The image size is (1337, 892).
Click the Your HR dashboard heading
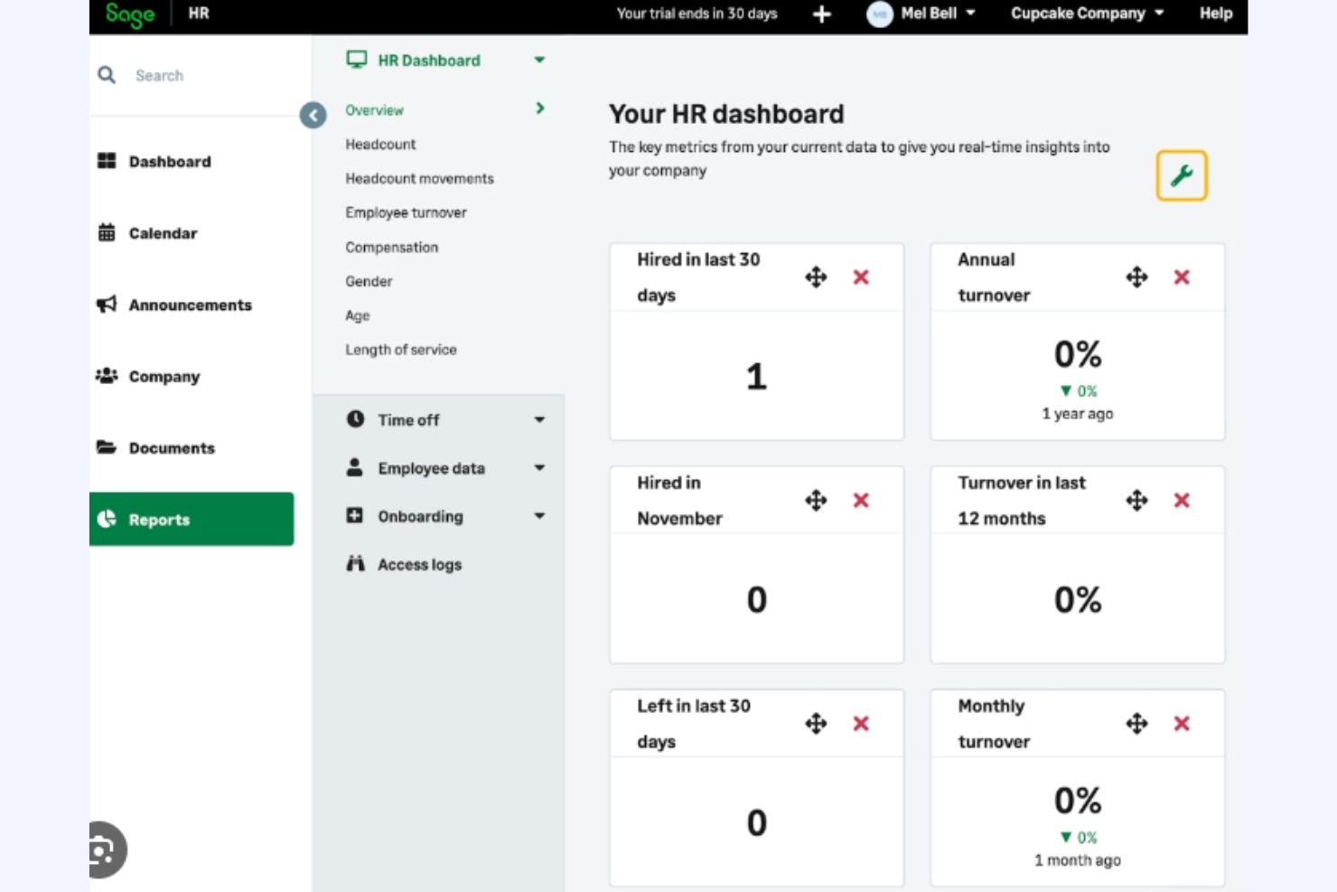coord(726,114)
